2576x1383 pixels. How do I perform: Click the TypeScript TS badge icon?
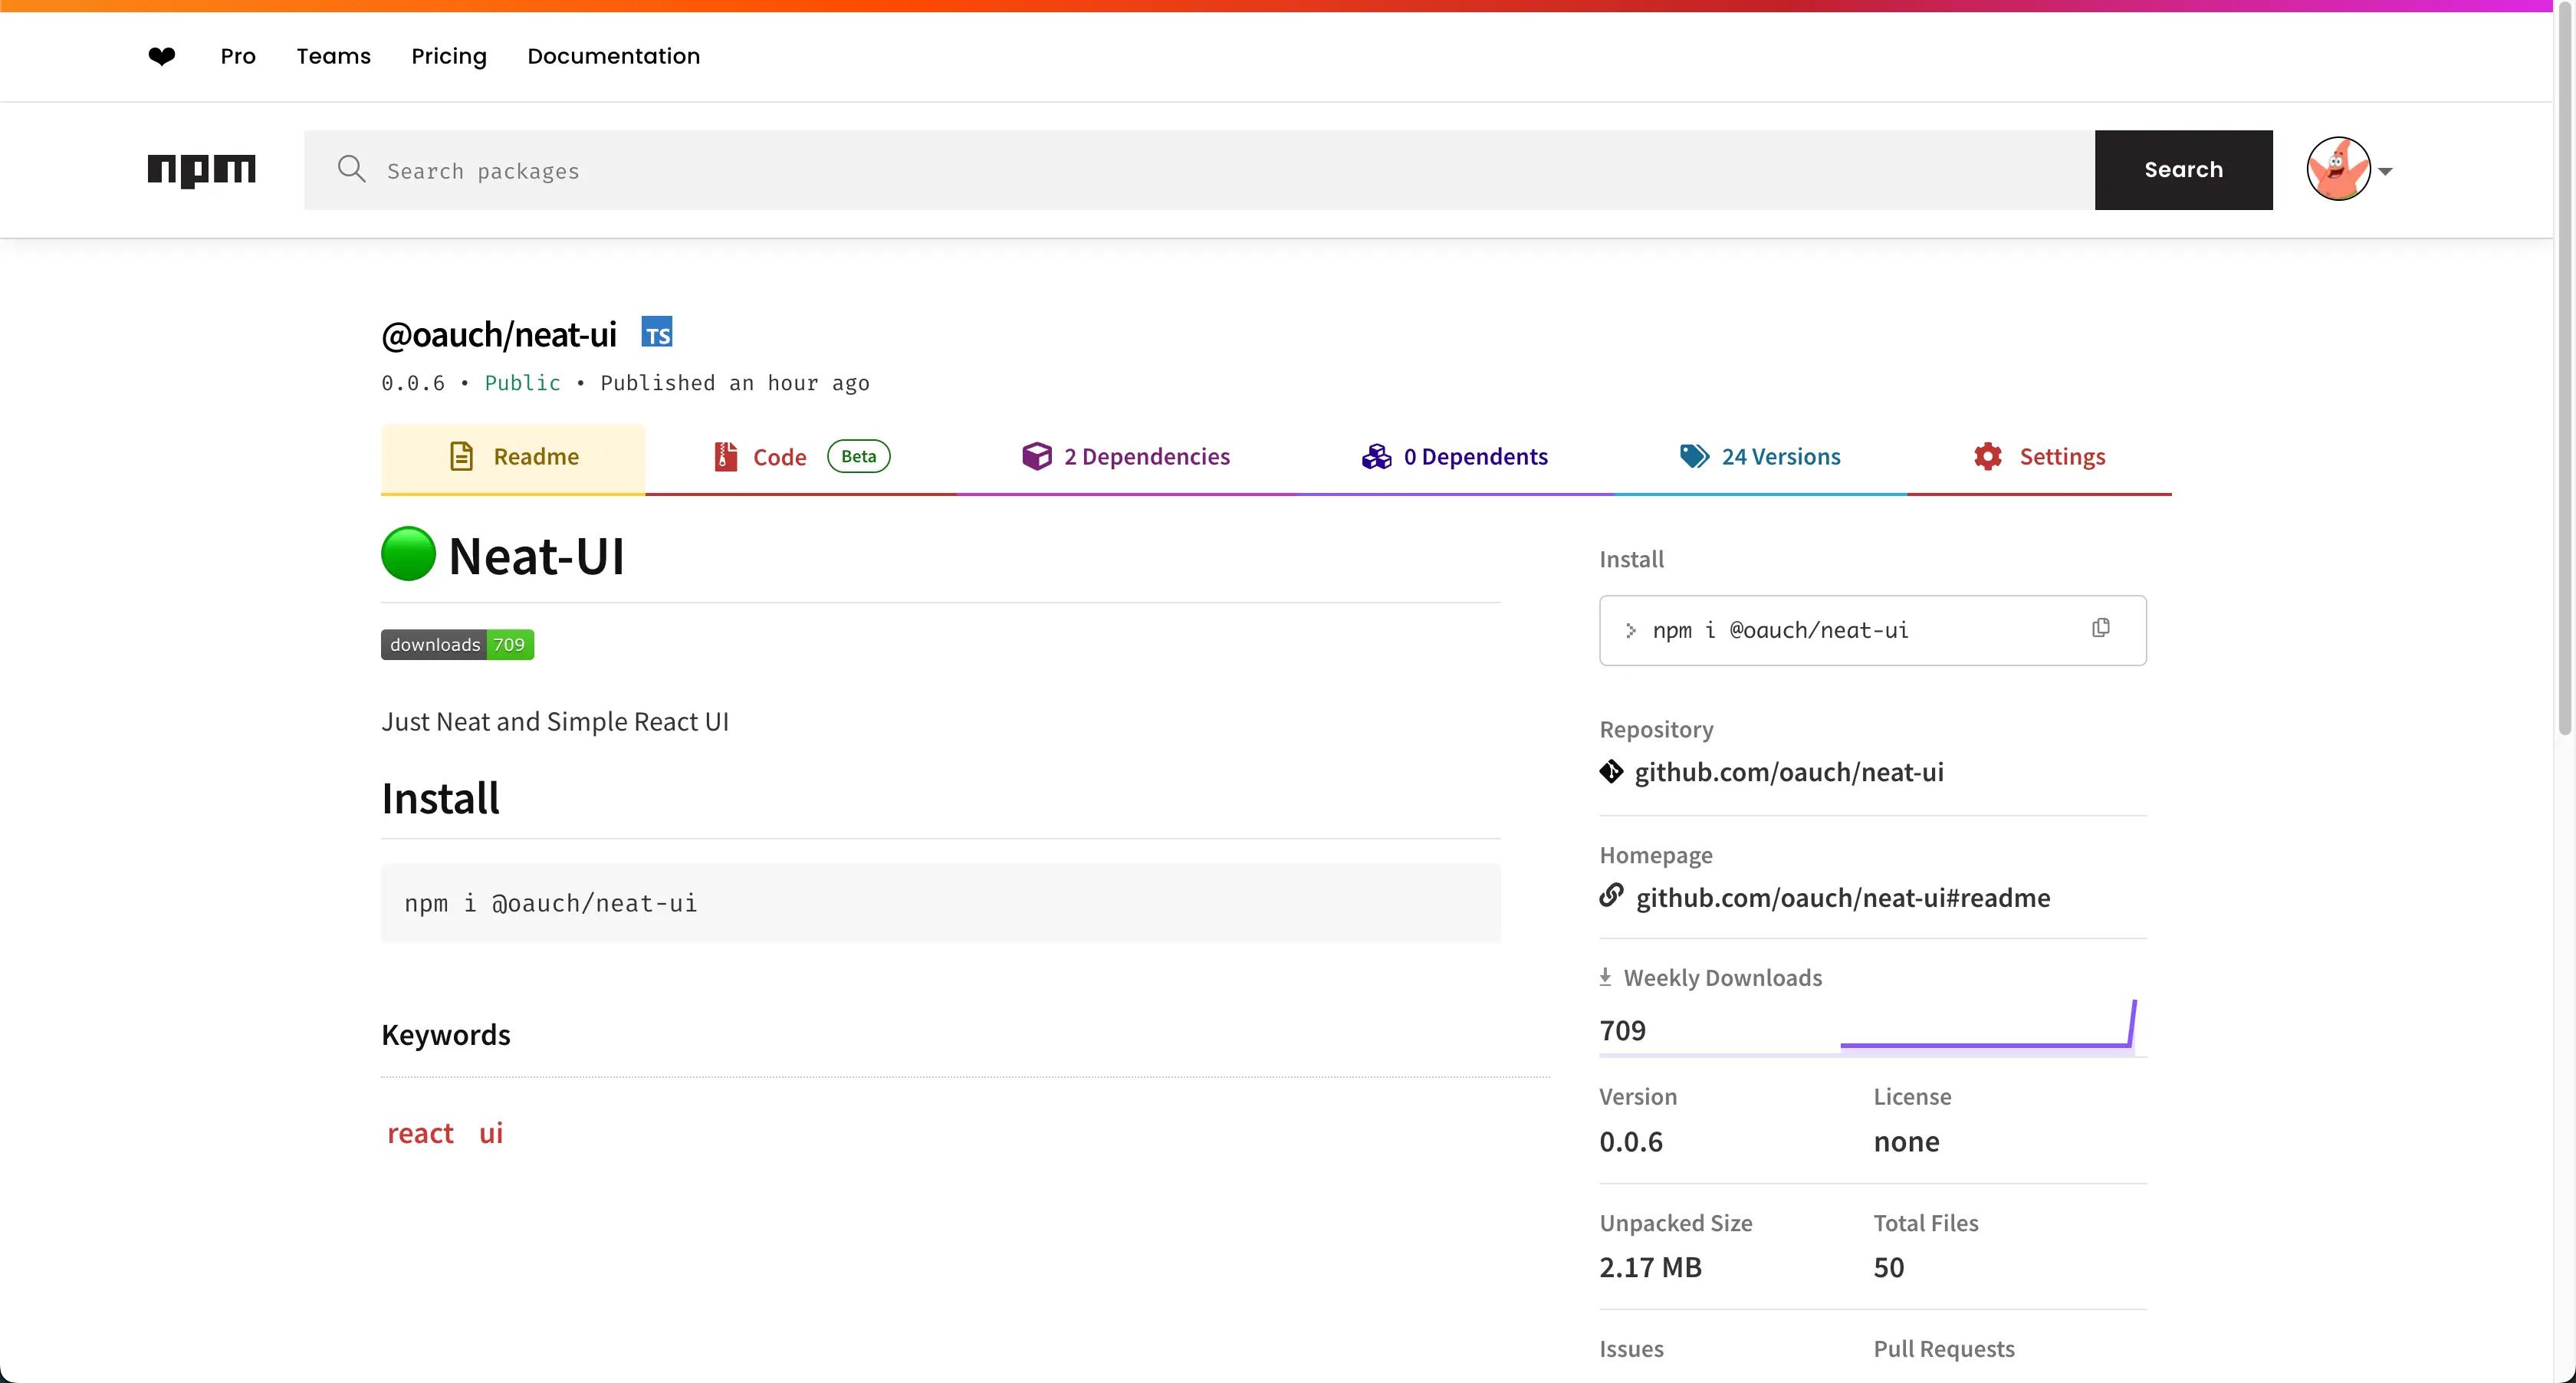click(657, 332)
